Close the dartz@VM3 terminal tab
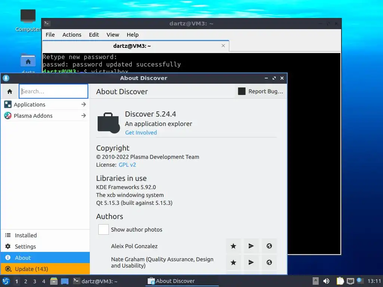The height and width of the screenshot is (287, 383). click(223, 46)
